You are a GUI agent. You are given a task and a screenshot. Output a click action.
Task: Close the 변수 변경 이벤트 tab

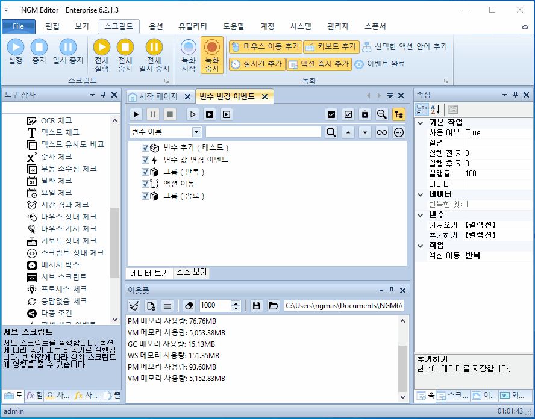click(264, 97)
